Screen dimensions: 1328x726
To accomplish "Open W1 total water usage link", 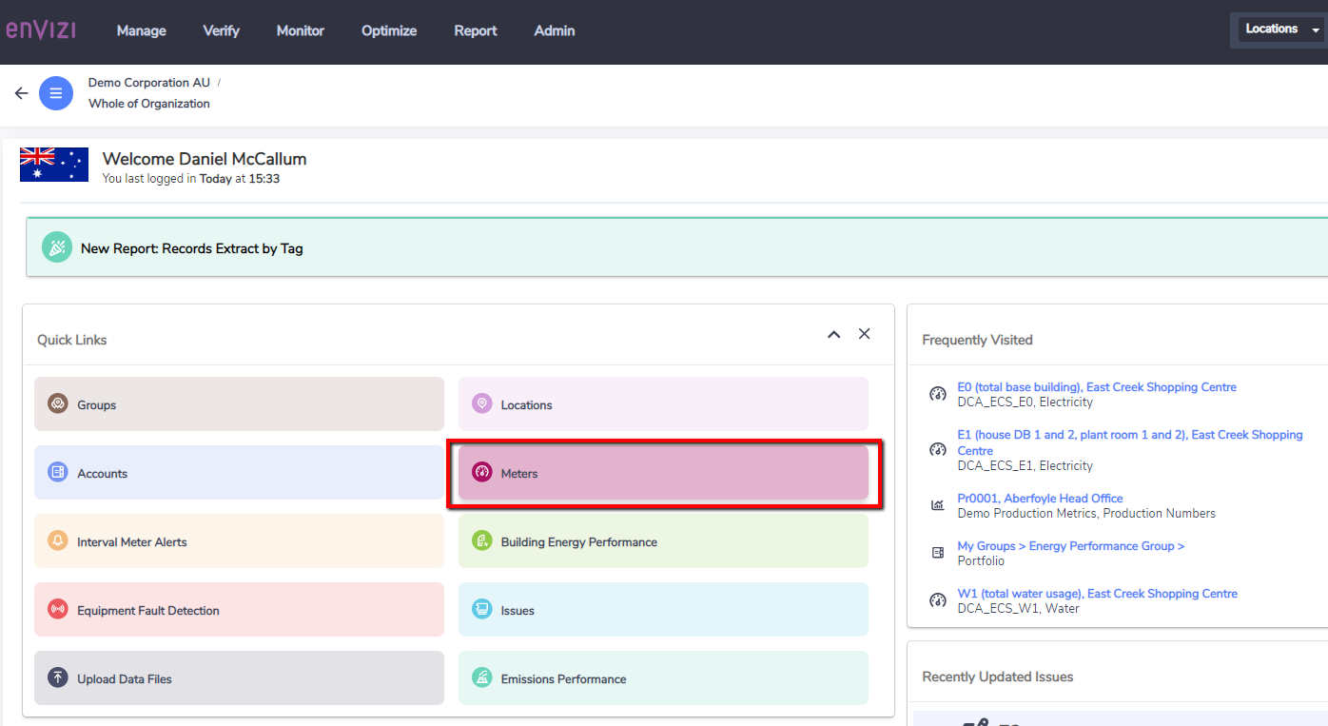I will (x=1097, y=594).
